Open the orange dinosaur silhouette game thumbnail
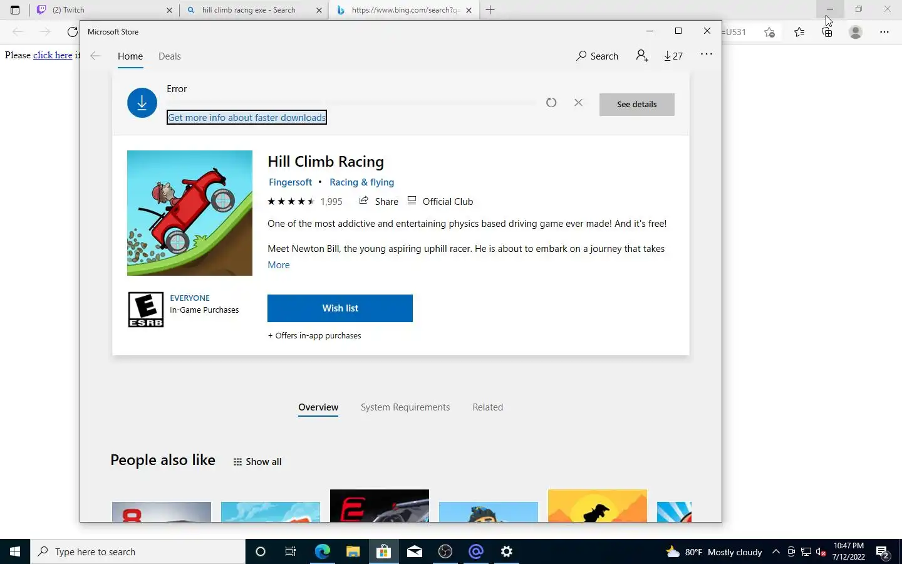902x564 pixels. pos(598,506)
